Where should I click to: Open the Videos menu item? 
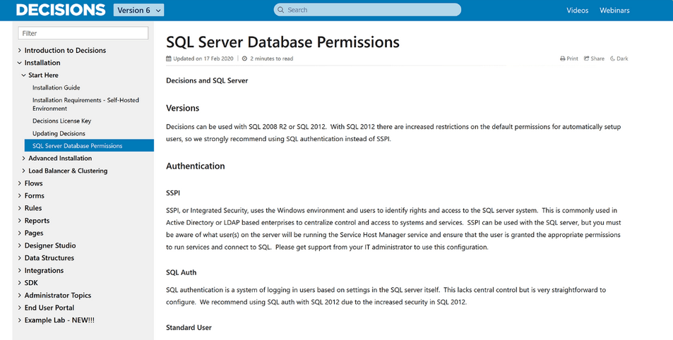(x=577, y=11)
